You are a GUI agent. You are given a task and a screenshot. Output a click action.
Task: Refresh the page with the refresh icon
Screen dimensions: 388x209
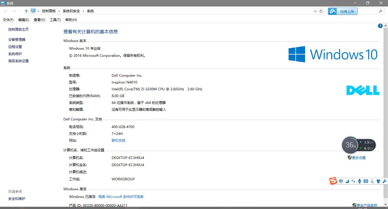(x=321, y=11)
